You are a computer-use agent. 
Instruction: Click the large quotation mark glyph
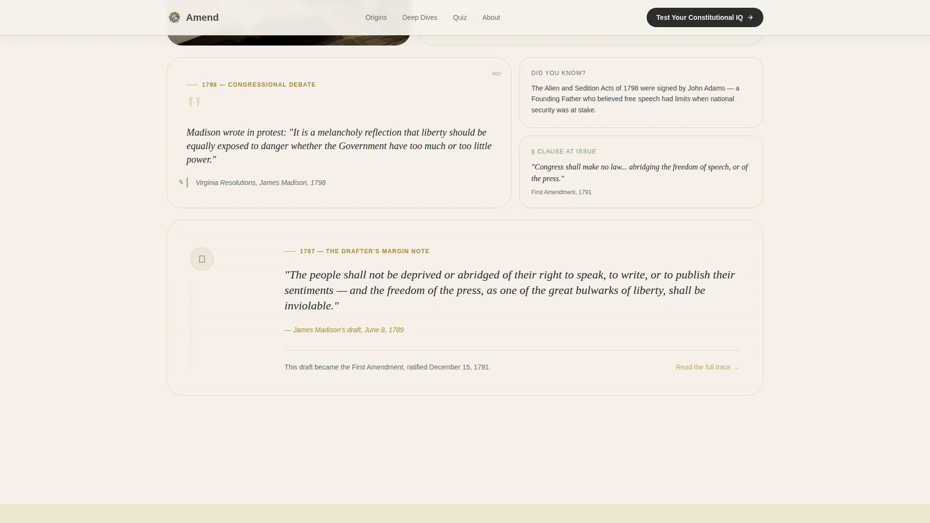pyautogui.click(x=194, y=103)
